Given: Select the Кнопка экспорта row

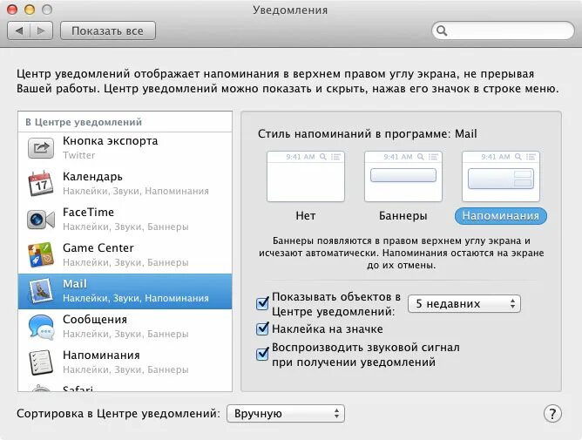Looking at the screenshot, I should pos(125,148).
